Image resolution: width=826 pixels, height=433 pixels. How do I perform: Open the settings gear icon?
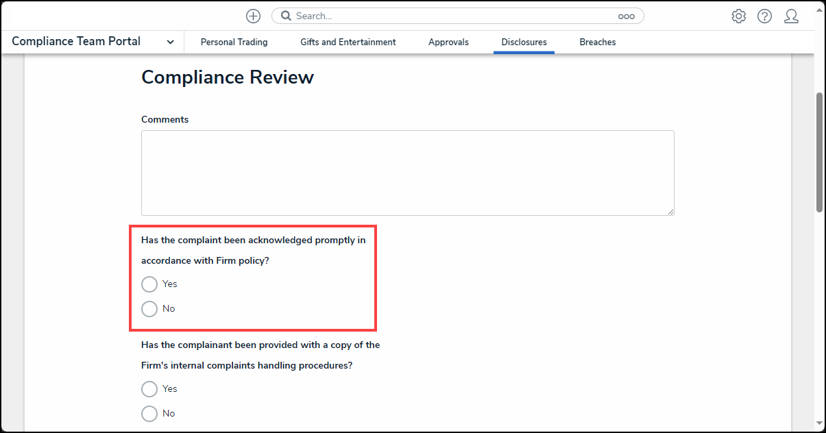coord(738,16)
